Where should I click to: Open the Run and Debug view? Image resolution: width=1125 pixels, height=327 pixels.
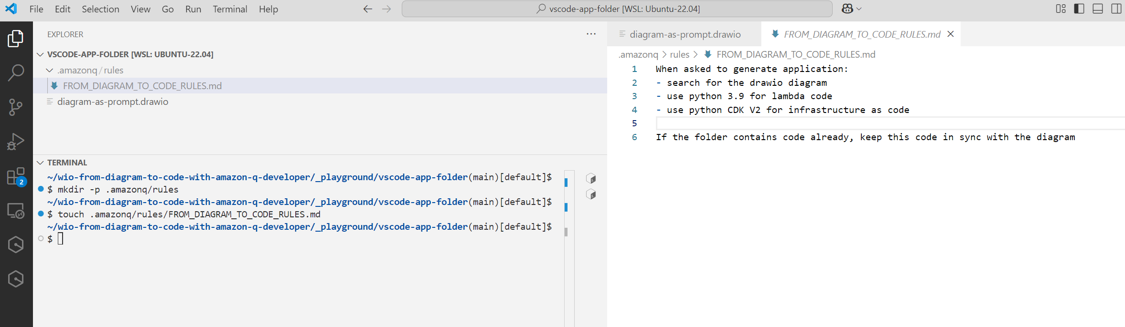(x=16, y=142)
